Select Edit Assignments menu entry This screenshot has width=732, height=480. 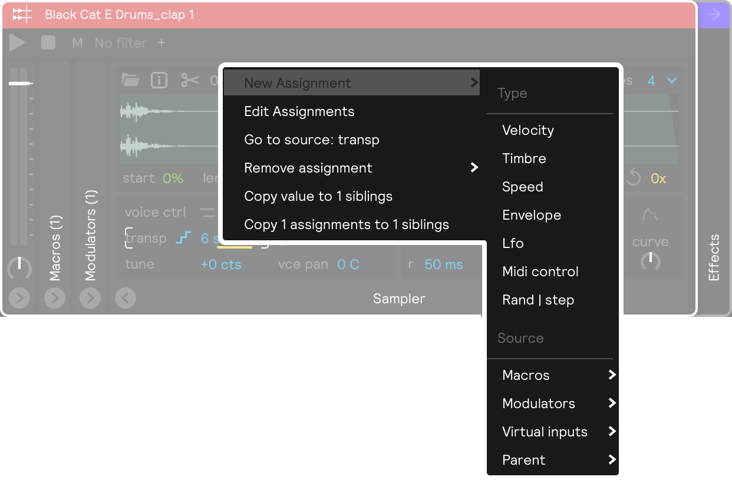click(352, 111)
